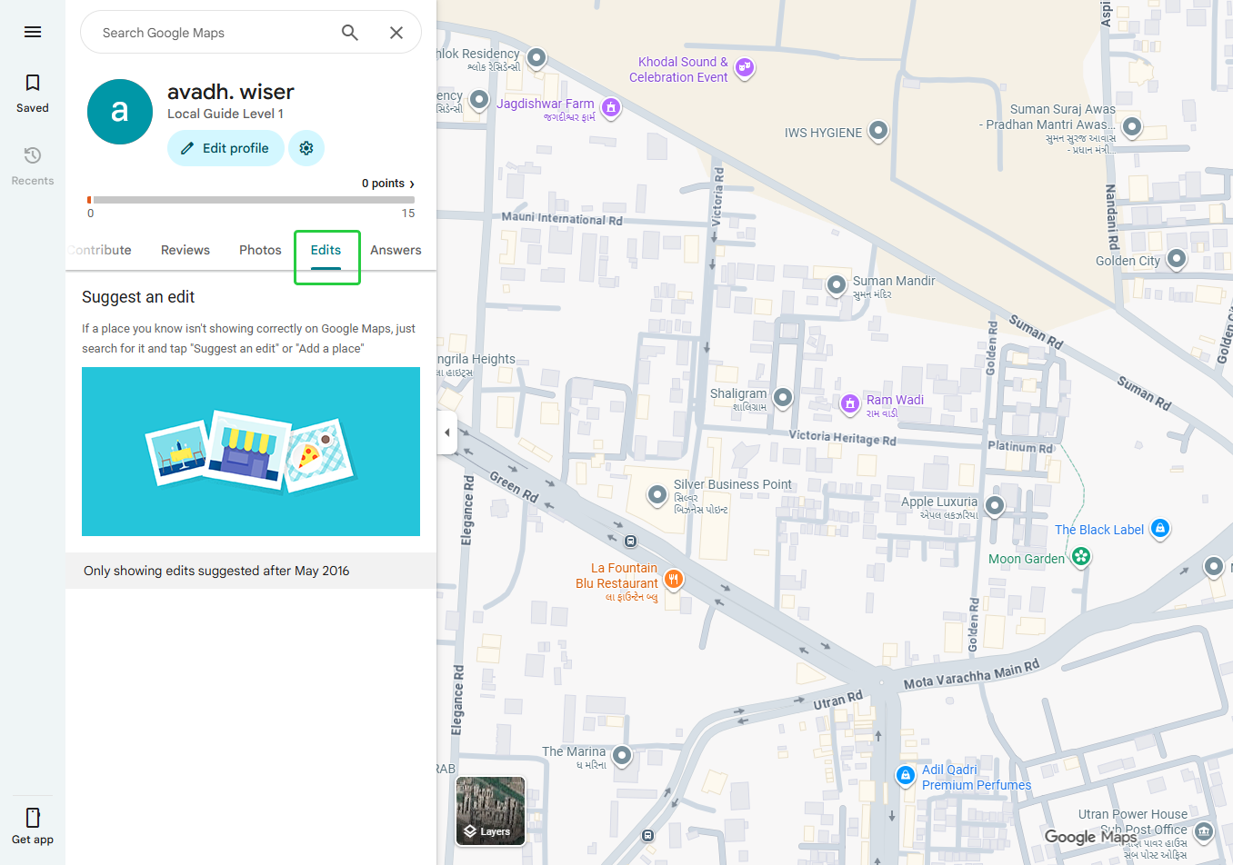Click the Edit profile button
Screen dimensions: 1233x865
(x=226, y=148)
